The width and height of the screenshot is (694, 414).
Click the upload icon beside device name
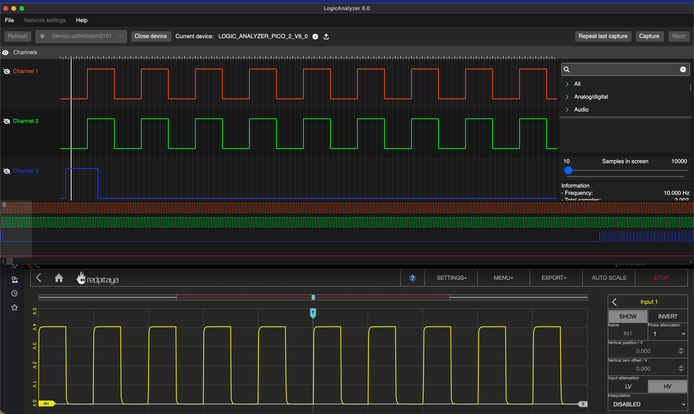pyautogui.click(x=326, y=37)
